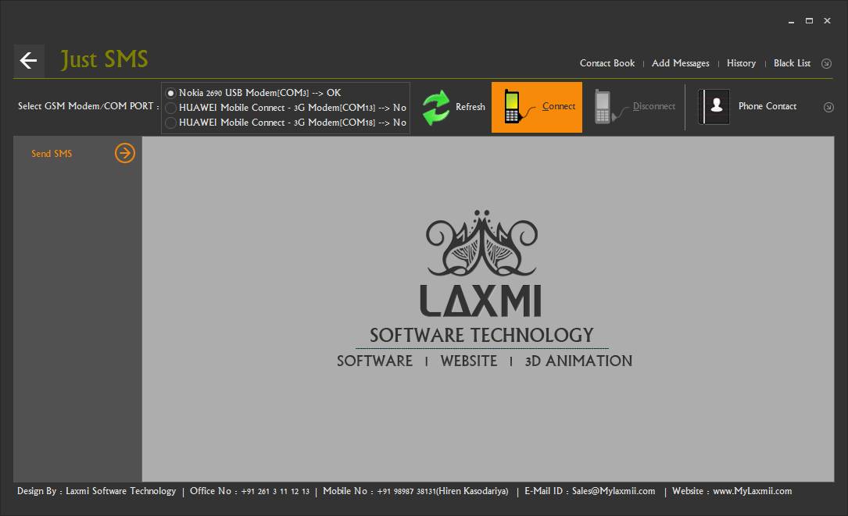Minimize the Just SMS window
The image size is (848, 516).
point(791,21)
